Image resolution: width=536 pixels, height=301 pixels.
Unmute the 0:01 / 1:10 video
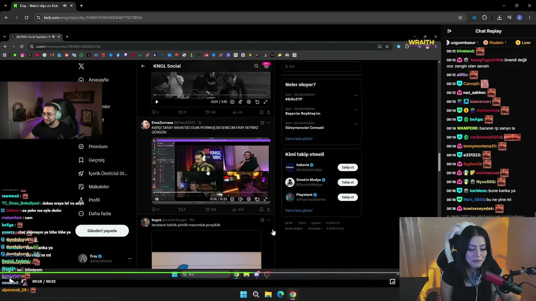tap(240, 102)
